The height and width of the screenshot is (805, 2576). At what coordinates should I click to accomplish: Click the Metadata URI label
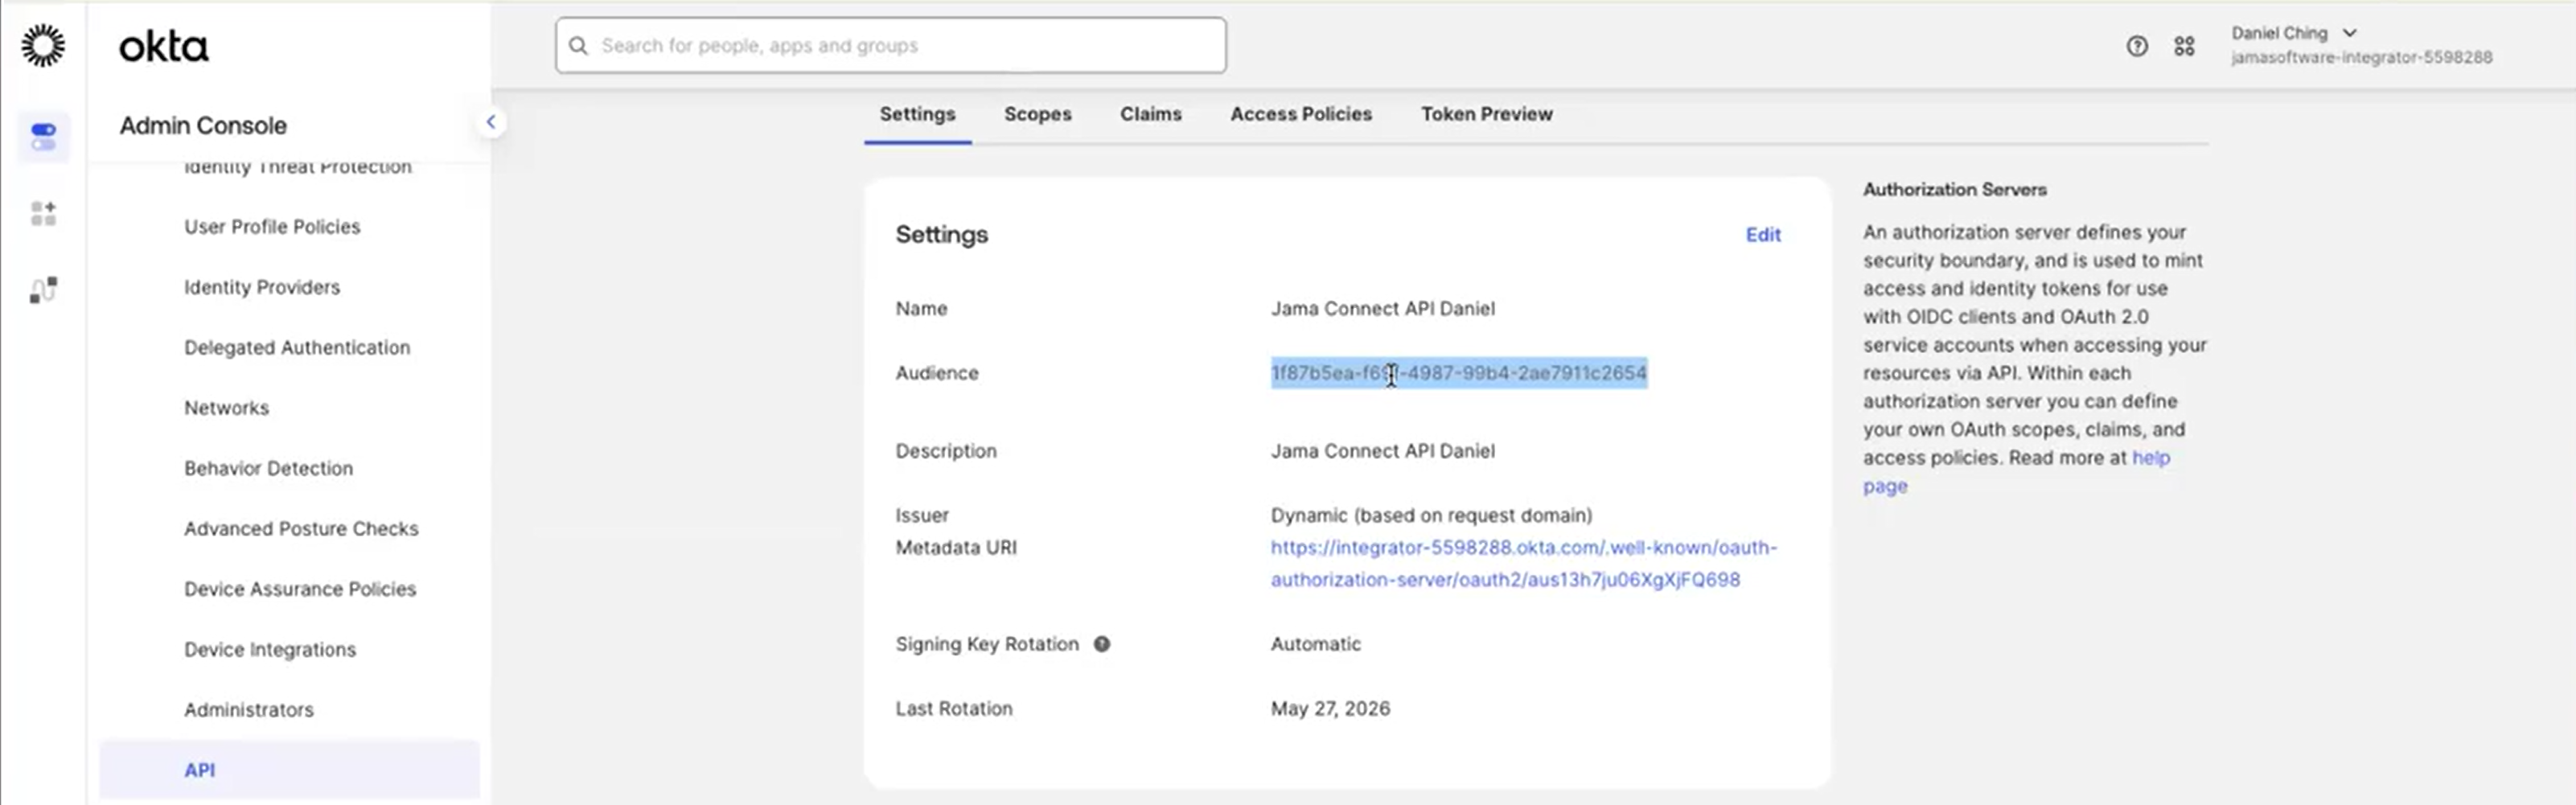pos(955,548)
